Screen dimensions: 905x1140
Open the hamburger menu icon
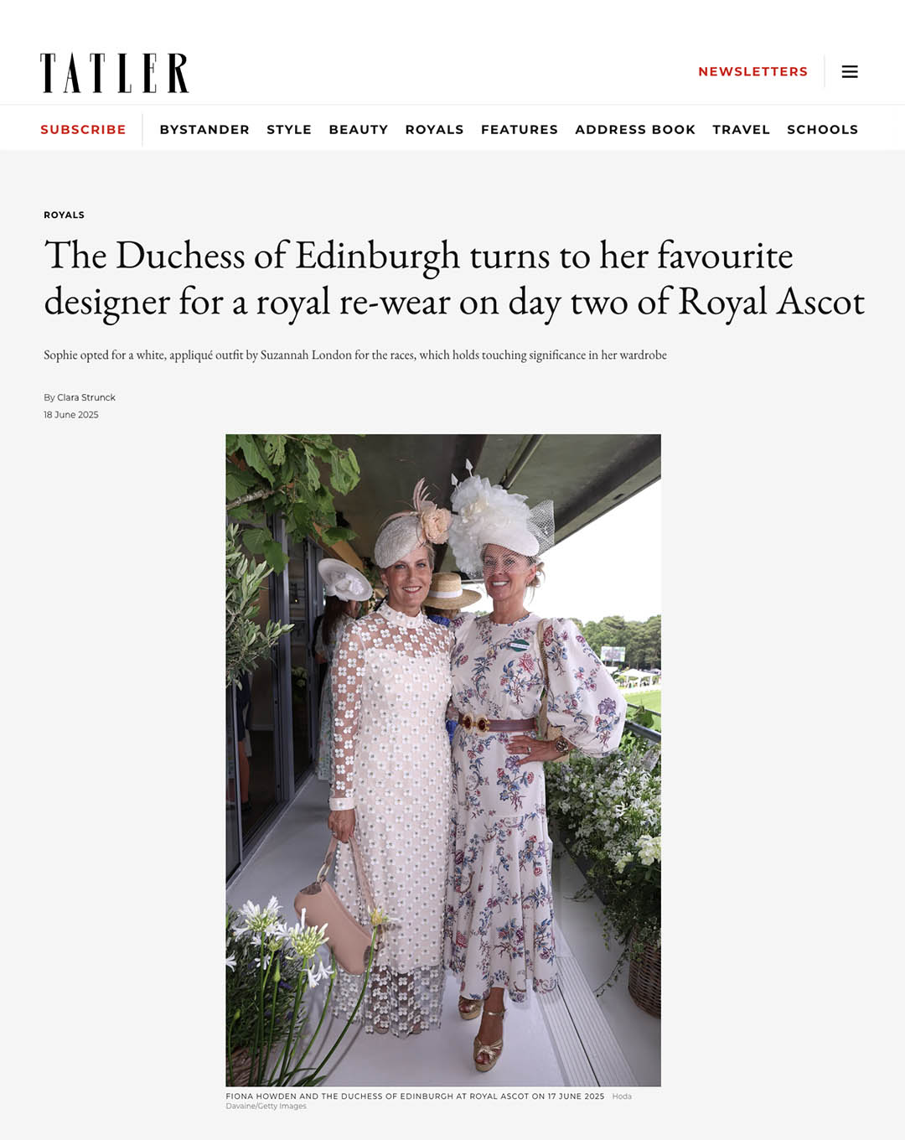coord(850,72)
